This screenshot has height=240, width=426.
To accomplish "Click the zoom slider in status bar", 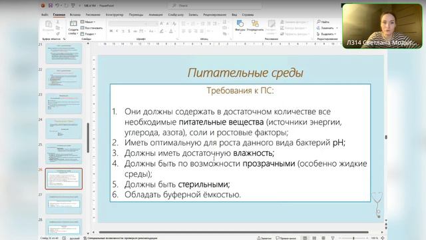I will pyautogui.click(x=353, y=238).
